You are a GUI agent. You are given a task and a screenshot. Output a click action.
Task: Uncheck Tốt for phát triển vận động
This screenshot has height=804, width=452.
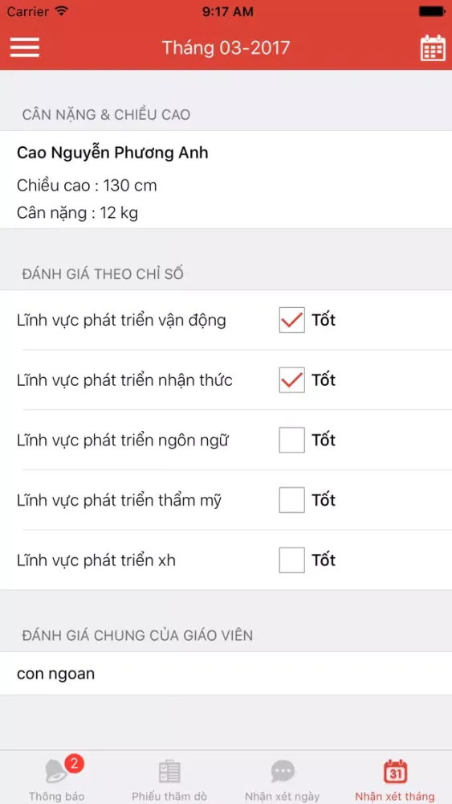coord(291,320)
